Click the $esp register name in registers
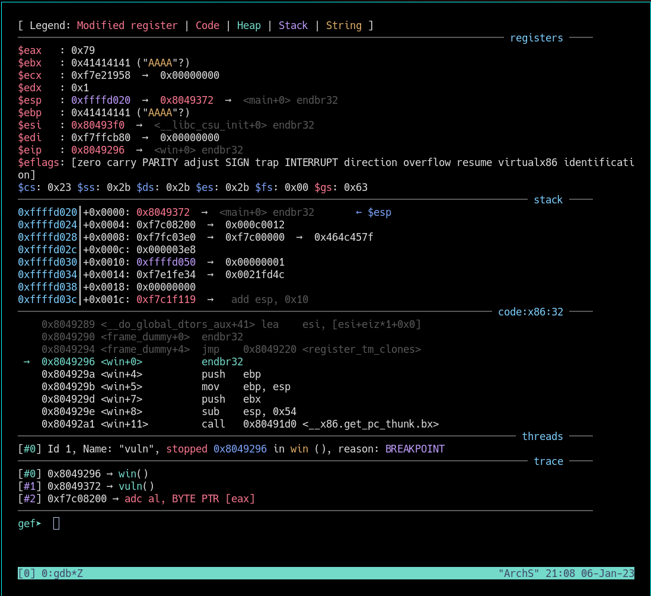The image size is (651, 596). tap(30, 100)
